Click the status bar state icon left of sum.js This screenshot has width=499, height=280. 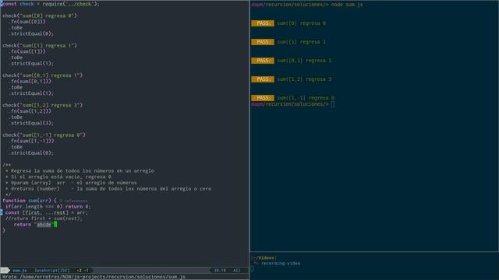point(5,271)
